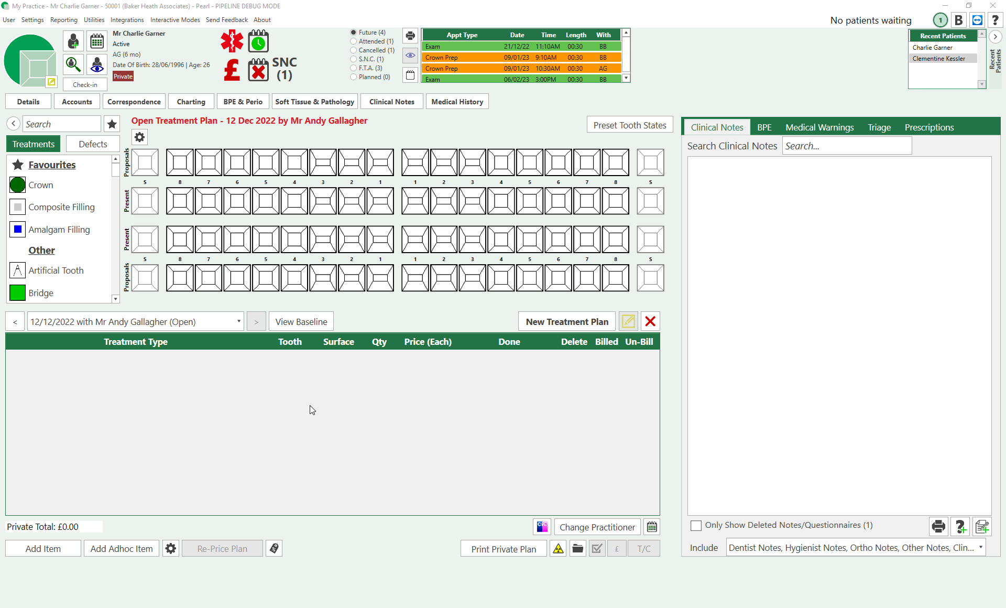Tick Only Show Deleted Notes/Questionnaires checkbox
The width and height of the screenshot is (1006, 608).
pyautogui.click(x=696, y=525)
